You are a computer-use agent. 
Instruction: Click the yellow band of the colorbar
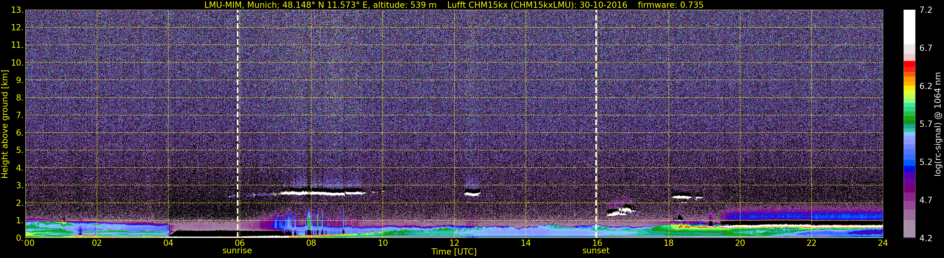click(909, 88)
